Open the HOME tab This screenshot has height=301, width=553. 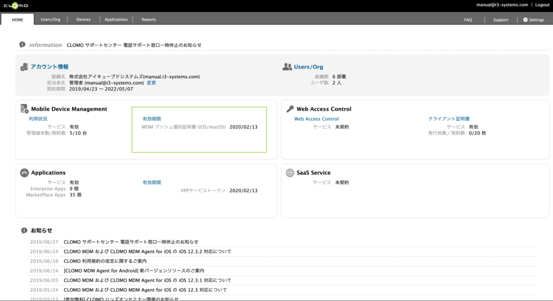[17, 20]
